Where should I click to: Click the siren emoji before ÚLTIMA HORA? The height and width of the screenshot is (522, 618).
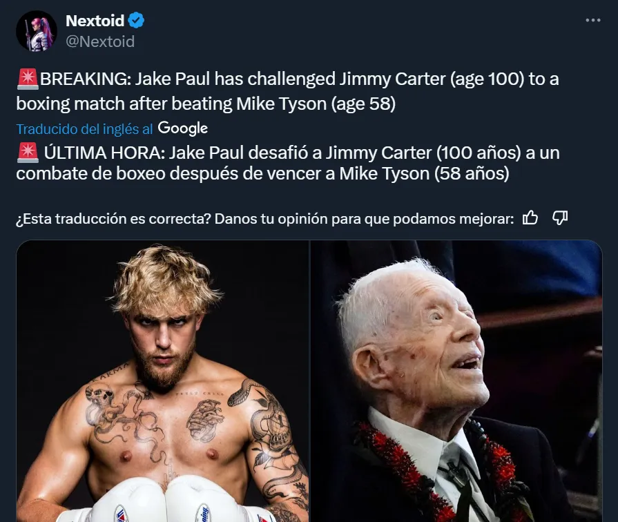pyautogui.click(x=28, y=153)
